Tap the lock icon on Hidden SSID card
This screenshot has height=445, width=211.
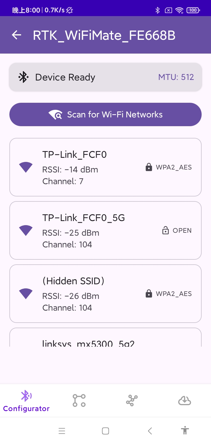149,294
